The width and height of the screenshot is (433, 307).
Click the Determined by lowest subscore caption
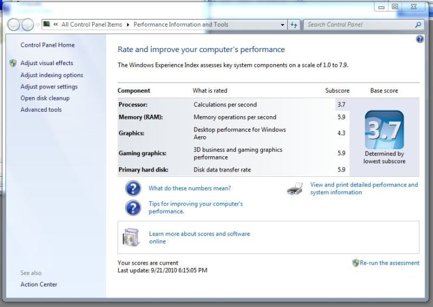coord(384,157)
